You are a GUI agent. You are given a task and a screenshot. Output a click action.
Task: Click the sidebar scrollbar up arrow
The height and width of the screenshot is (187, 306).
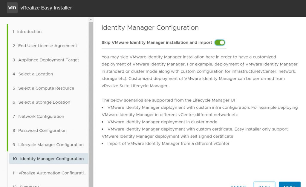click(91, 19)
